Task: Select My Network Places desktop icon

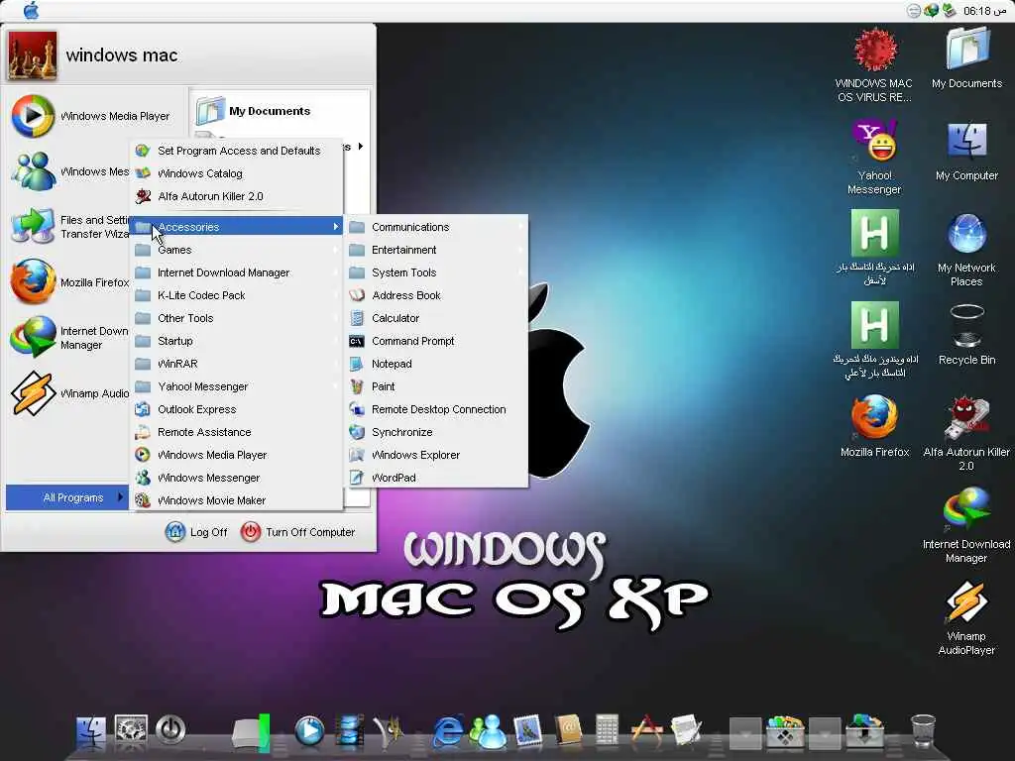Action: (x=966, y=250)
